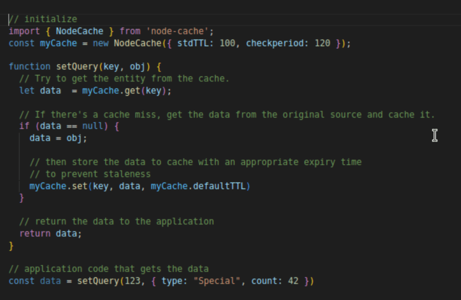Click the '// initialize' comment line
The image size is (461, 300).
tap(43, 20)
